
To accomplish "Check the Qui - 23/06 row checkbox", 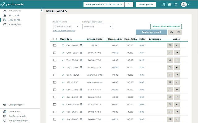I will [x=54, y=97].
